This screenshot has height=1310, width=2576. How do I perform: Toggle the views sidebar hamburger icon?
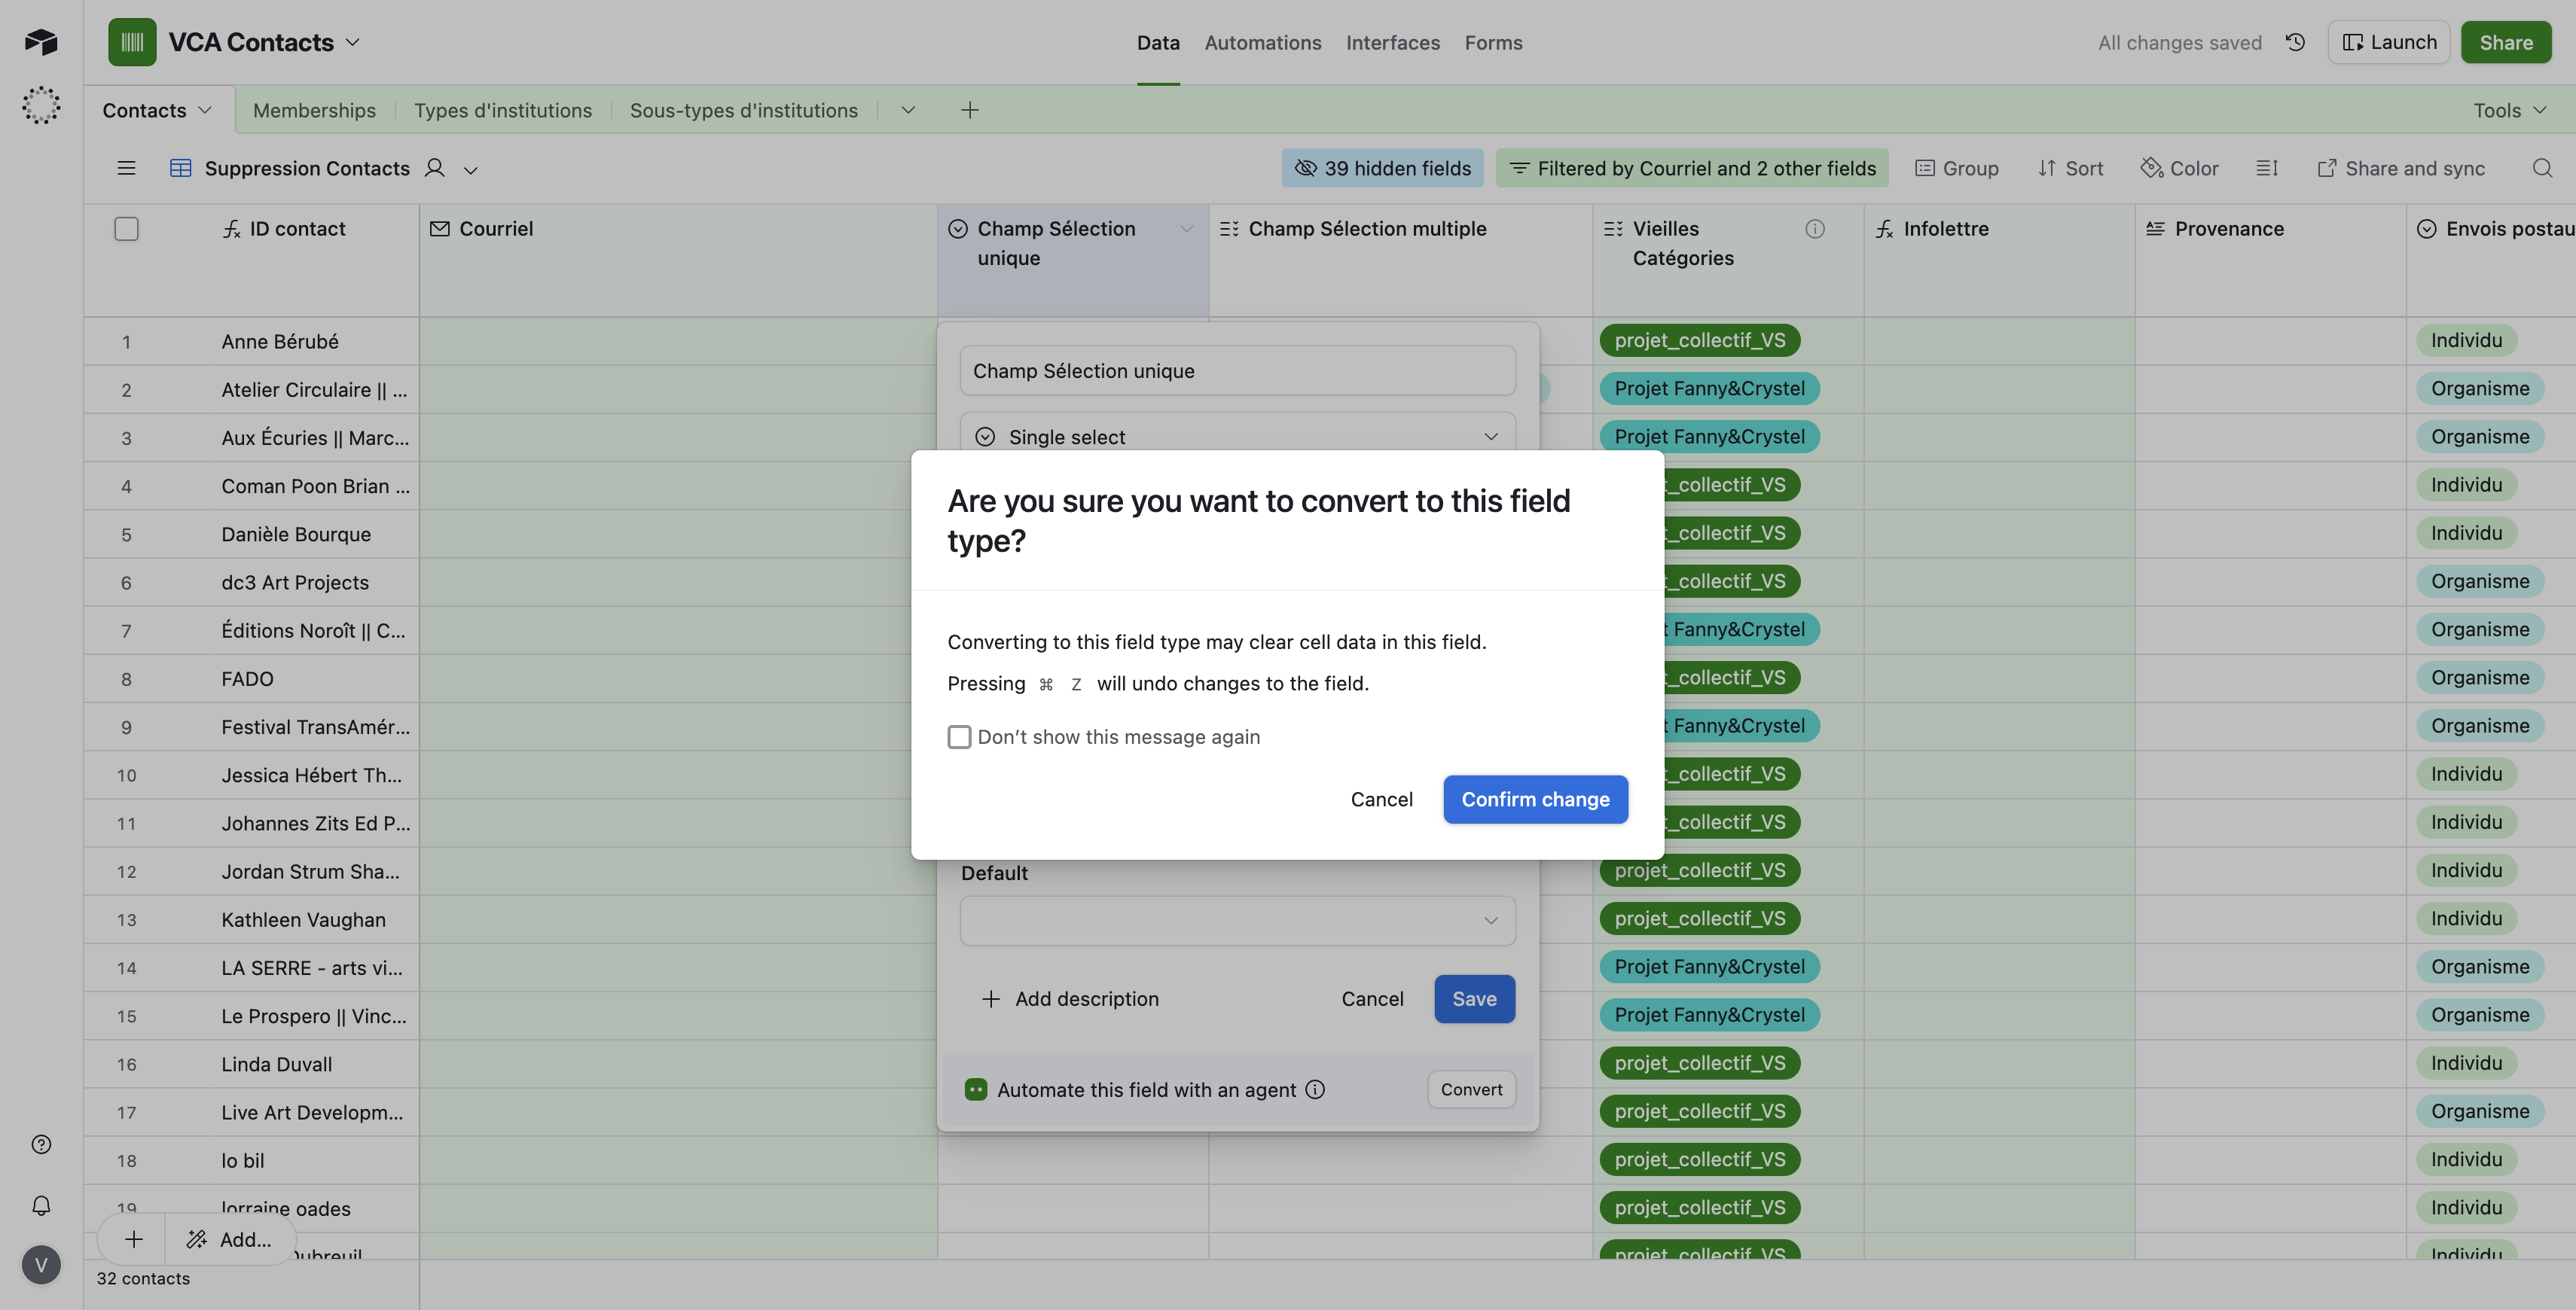tap(126, 168)
